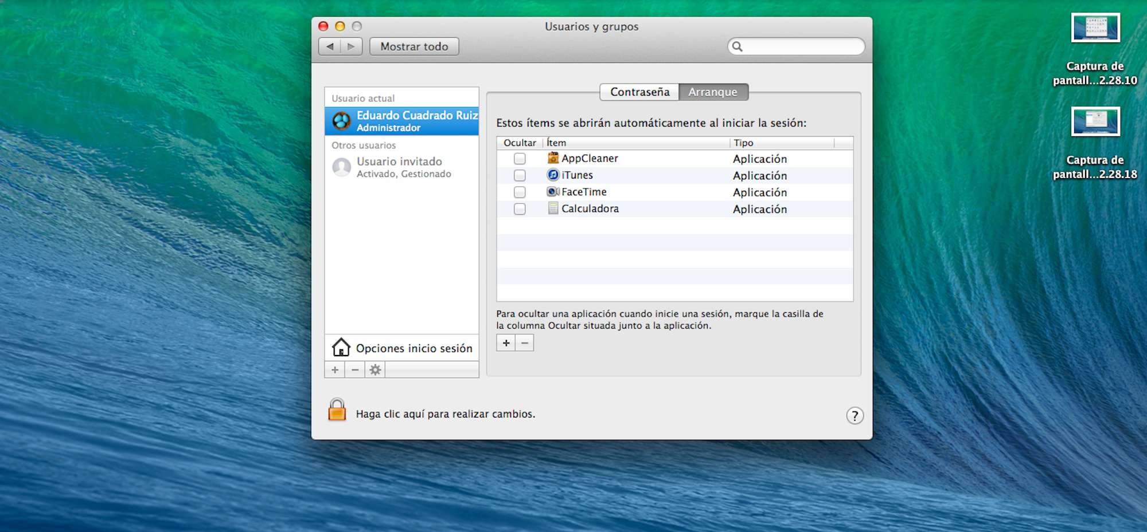
Task: Open Opciones inicio sesión
Action: point(401,348)
